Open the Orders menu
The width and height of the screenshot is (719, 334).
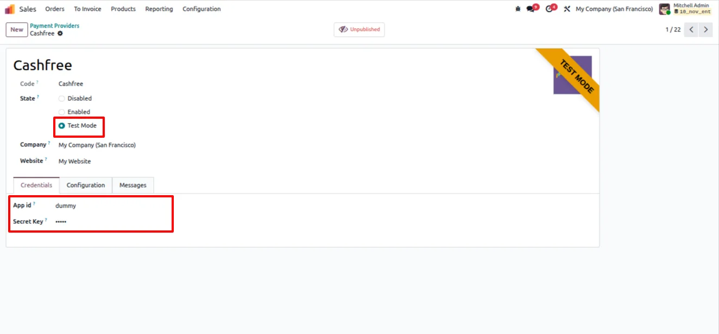click(x=55, y=9)
